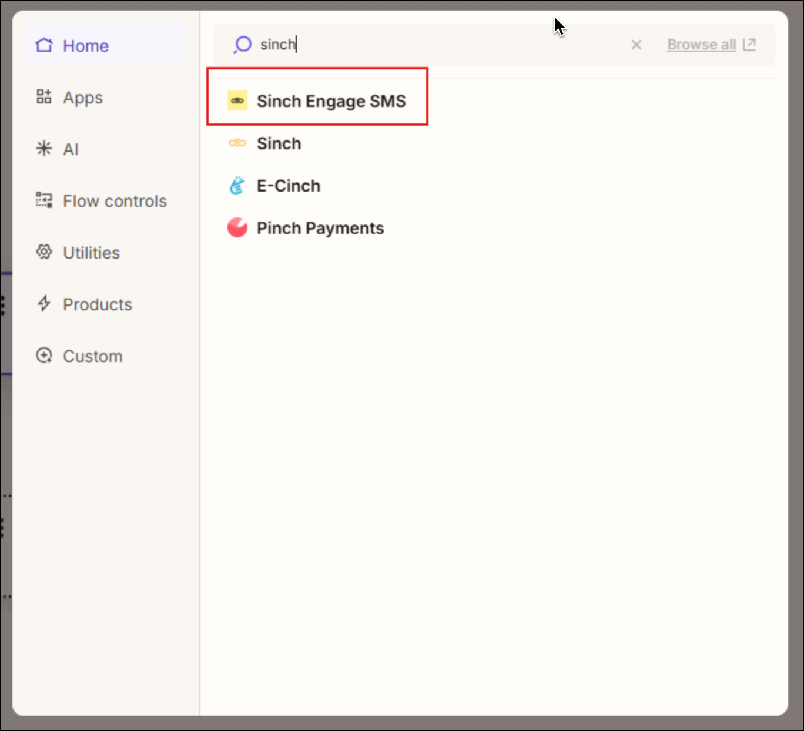Open the Browse all link
The height and width of the screenshot is (731, 804).
(x=702, y=45)
